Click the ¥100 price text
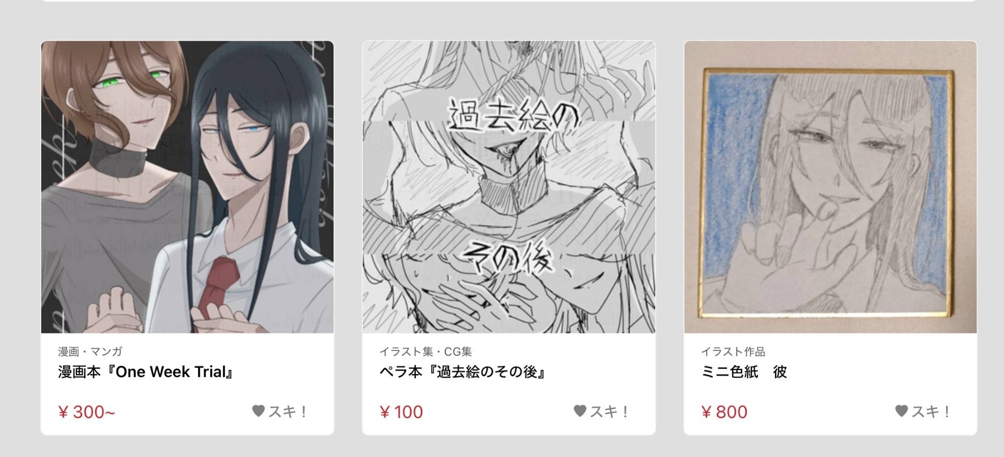The height and width of the screenshot is (457, 1004). tap(401, 412)
